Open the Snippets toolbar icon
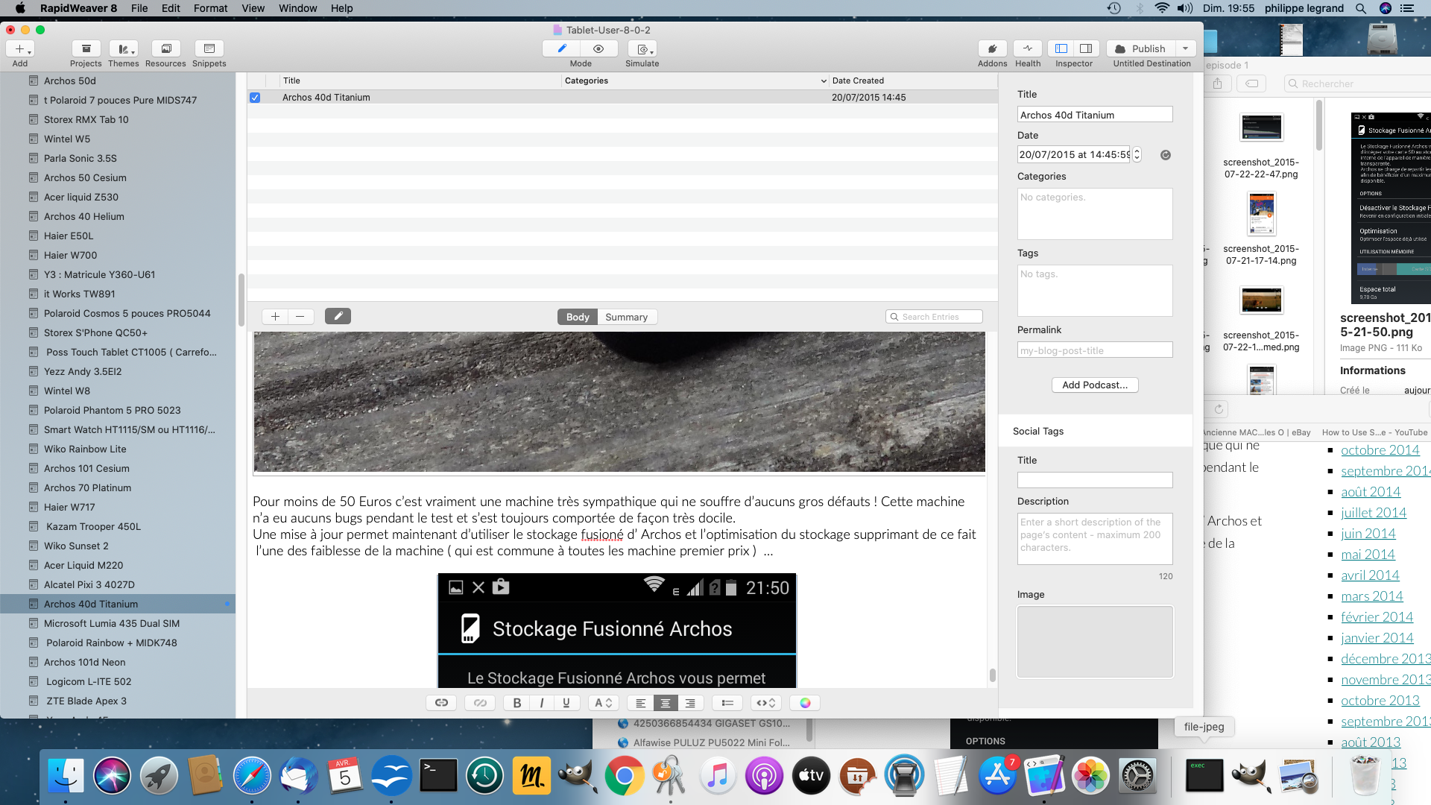 209,48
